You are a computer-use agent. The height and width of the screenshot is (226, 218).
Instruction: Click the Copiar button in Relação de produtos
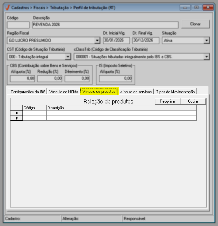coord(193,101)
